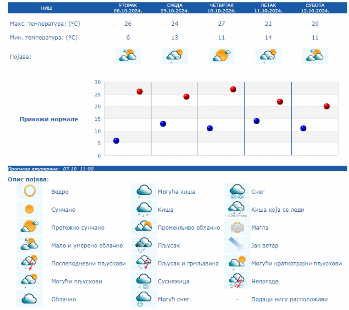
Task: Click the Пљусак и грмљавина legend icon
Action: pyautogui.click(x=143, y=263)
